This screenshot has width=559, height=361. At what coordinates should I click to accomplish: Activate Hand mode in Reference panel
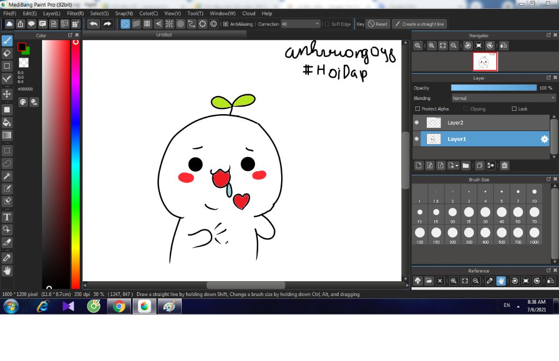[x=501, y=281]
